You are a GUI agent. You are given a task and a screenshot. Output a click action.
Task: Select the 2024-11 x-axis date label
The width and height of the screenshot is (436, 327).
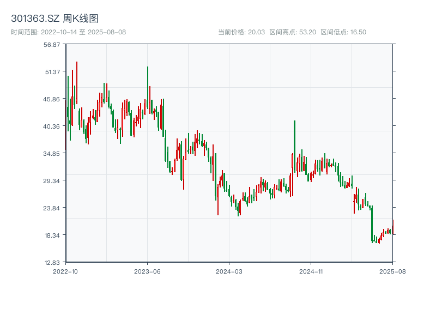pos(310,270)
